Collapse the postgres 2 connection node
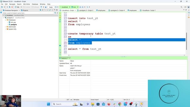The height and width of the screenshot is (107, 190). click(4, 18)
